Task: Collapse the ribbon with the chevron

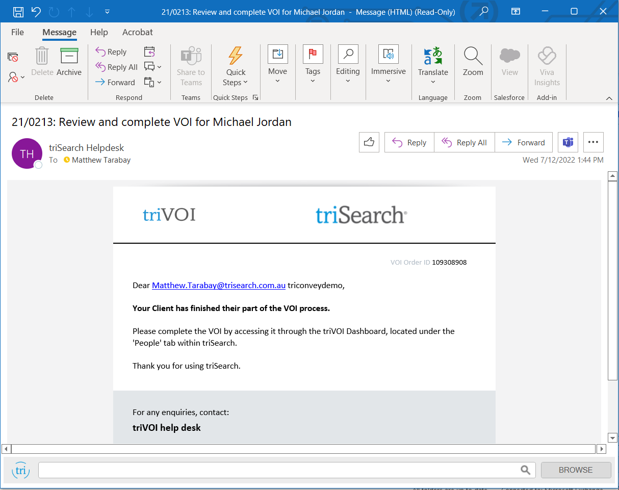Action: [x=609, y=97]
